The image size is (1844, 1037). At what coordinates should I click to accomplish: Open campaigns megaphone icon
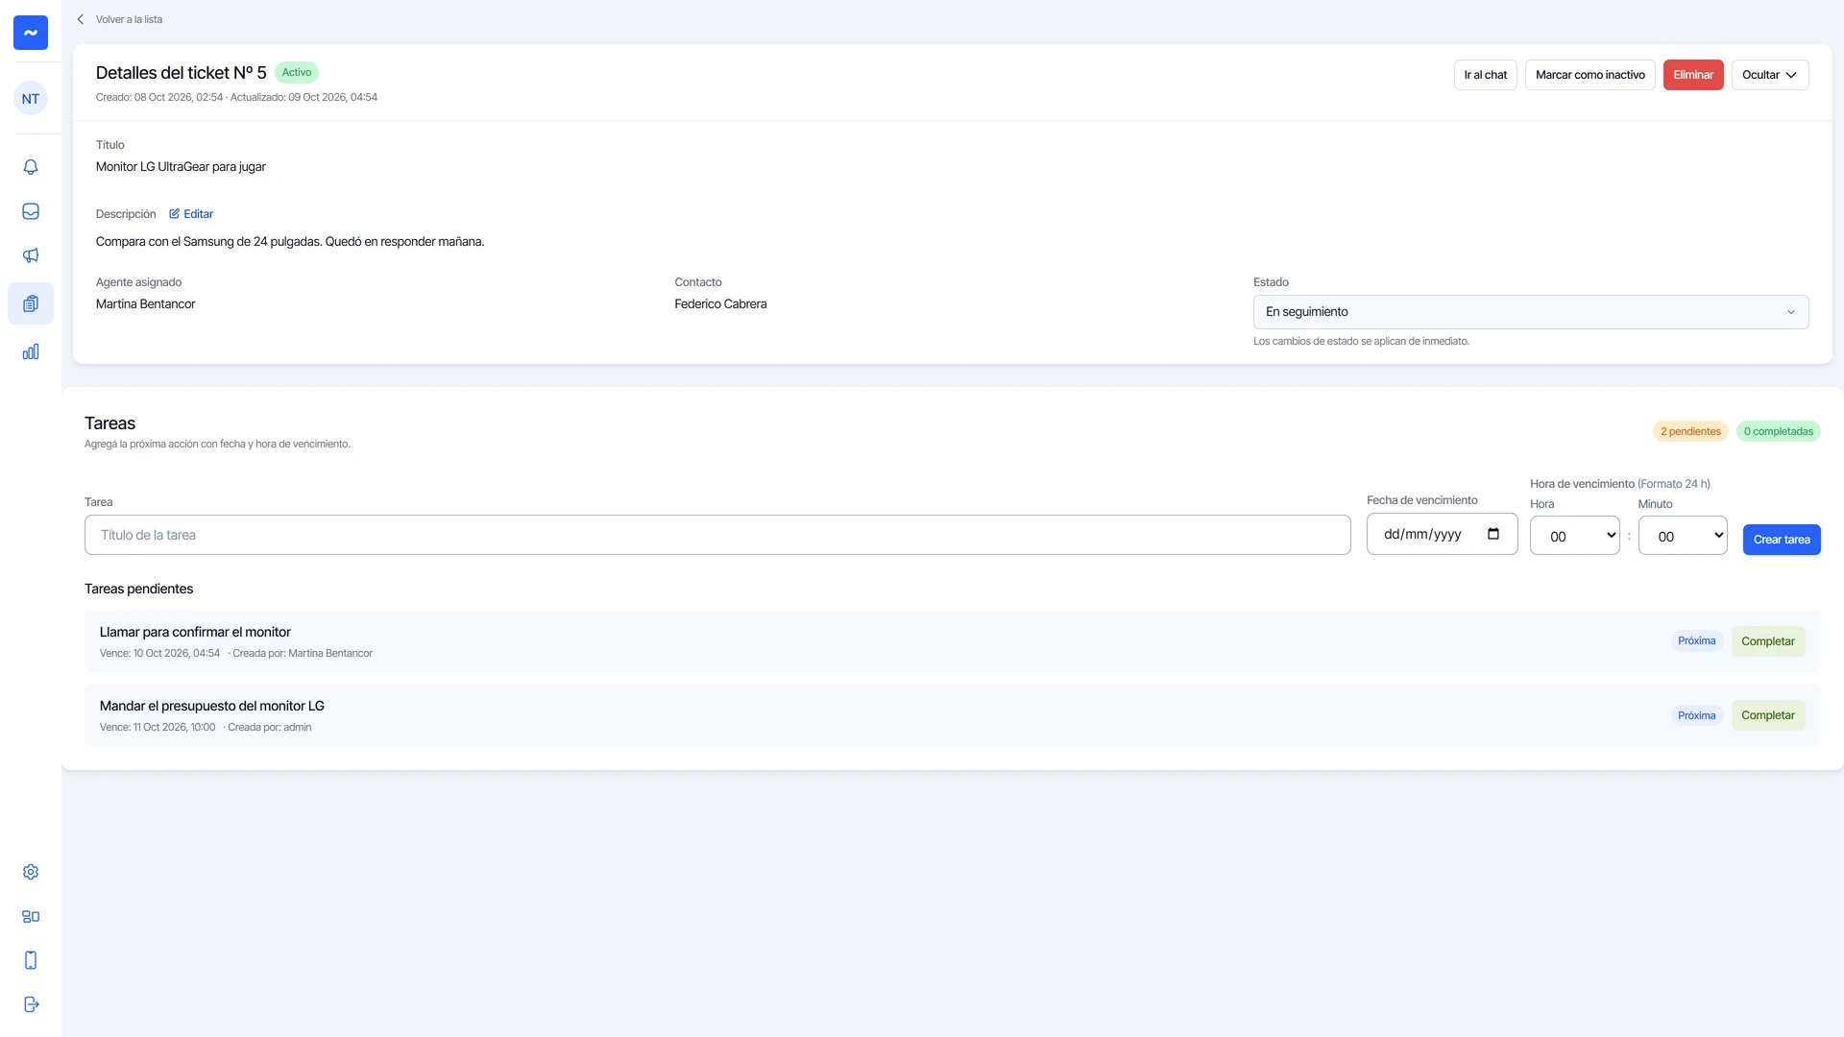pyautogui.click(x=31, y=255)
